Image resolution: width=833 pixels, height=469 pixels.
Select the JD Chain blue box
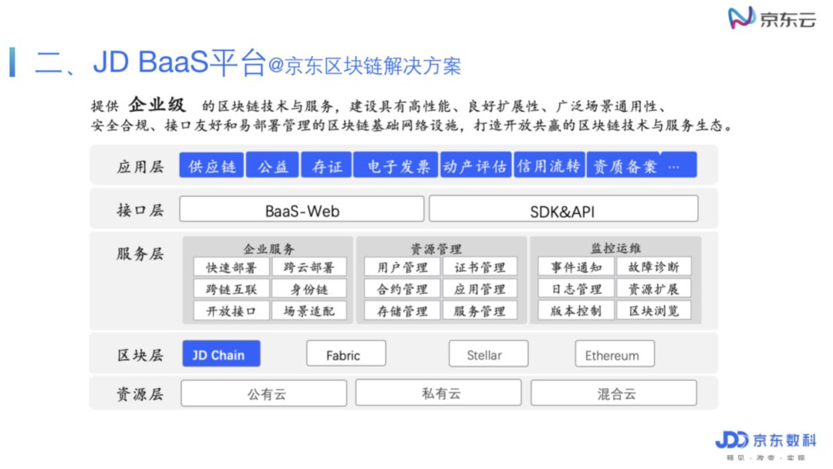(x=221, y=354)
